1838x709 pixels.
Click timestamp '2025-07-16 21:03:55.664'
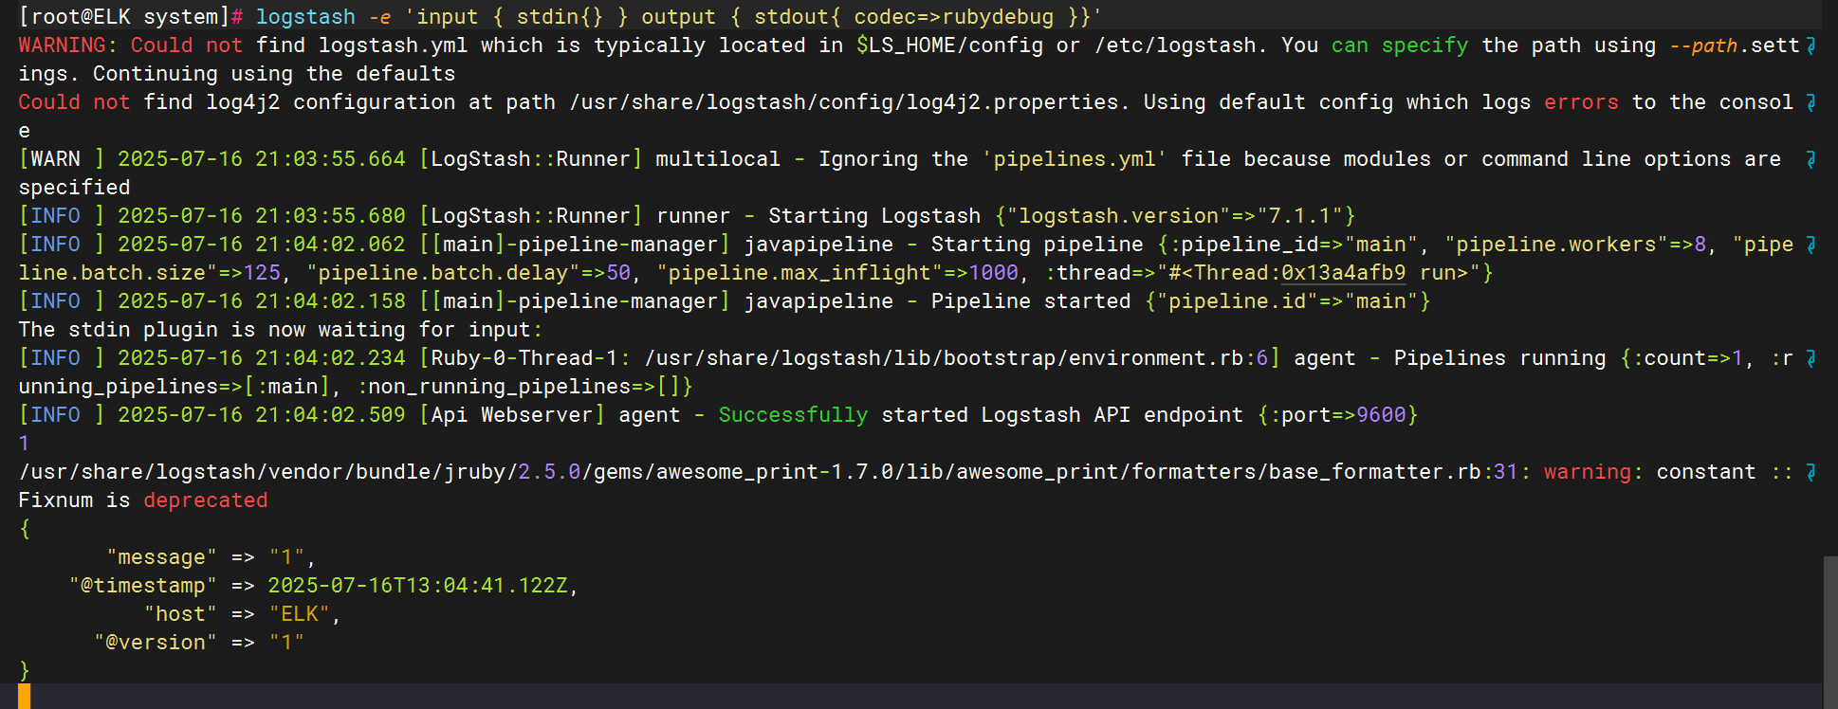262,159
